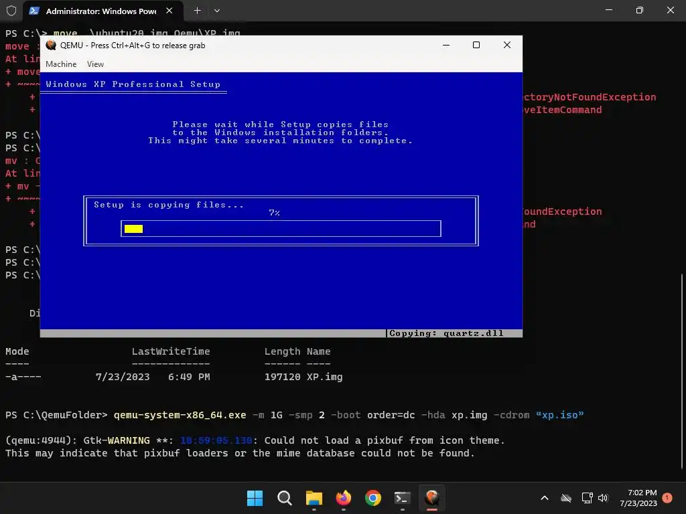Screen dimensions: 686x514
Task: Click the shield icon in terminal title bar
Action: (x=11, y=11)
